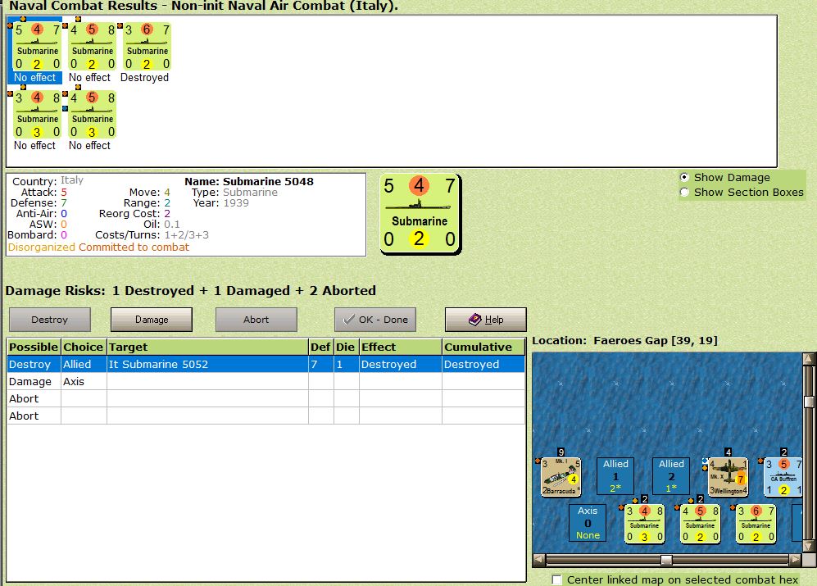Click the map vertical scrollbar thumb
The width and height of the screenshot is (817, 586).
pyautogui.click(x=809, y=402)
